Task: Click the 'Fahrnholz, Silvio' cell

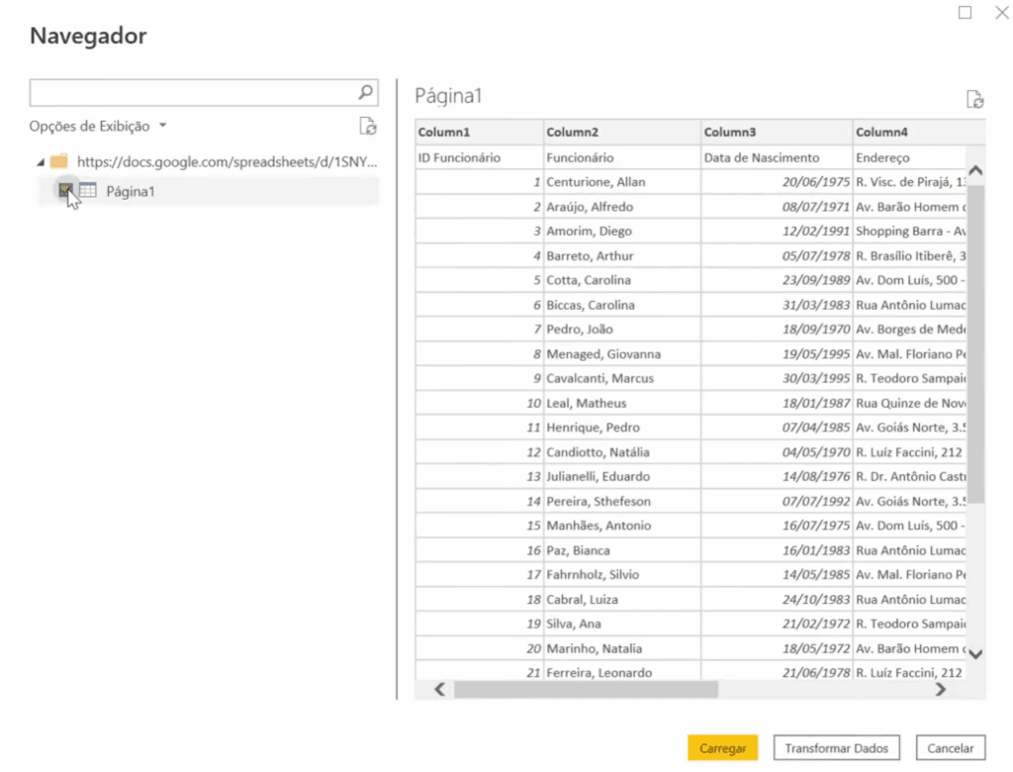Action: (622, 575)
